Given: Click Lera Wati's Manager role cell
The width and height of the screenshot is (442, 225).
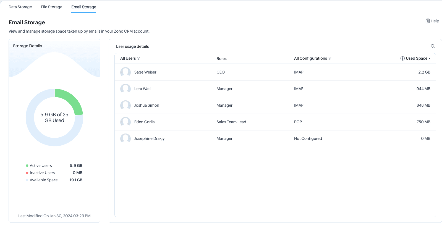Looking at the screenshot, I should (x=224, y=89).
